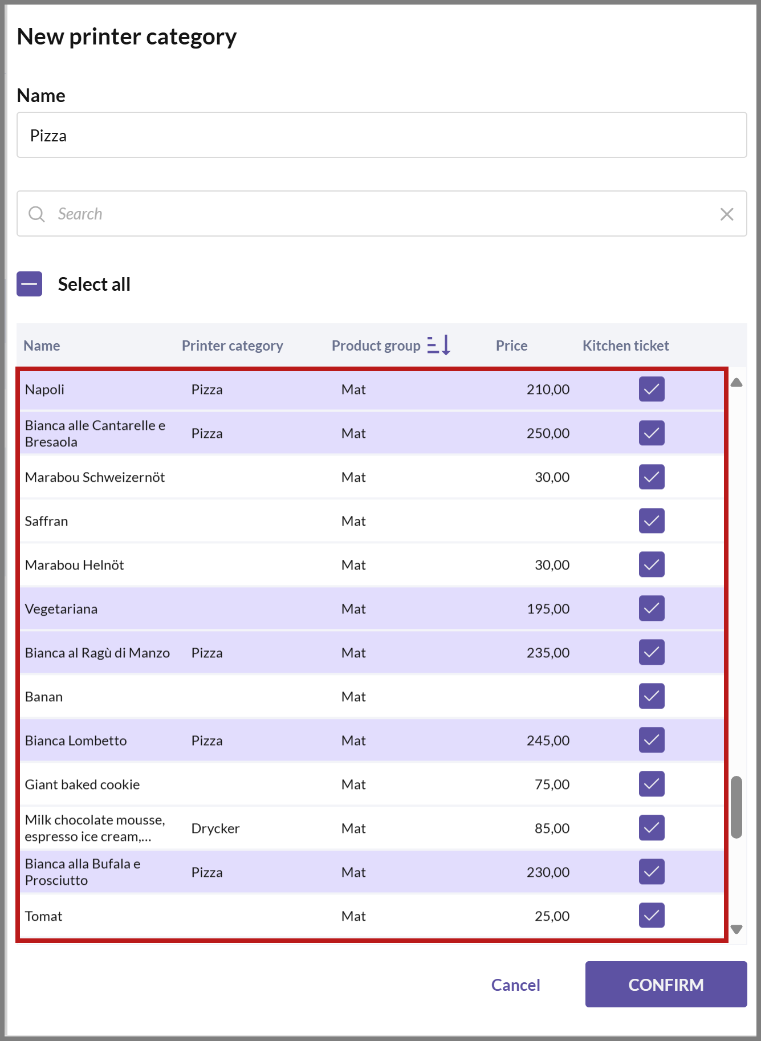Viewport: 761px width, 1041px height.
Task: Click the CONFIRM button
Action: click(x=666, y=985)
